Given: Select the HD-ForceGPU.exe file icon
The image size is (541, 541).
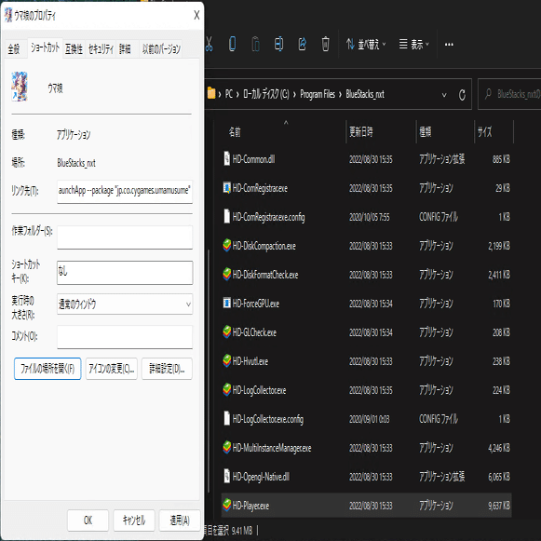Looking at the screenshot, I should 226,303.
